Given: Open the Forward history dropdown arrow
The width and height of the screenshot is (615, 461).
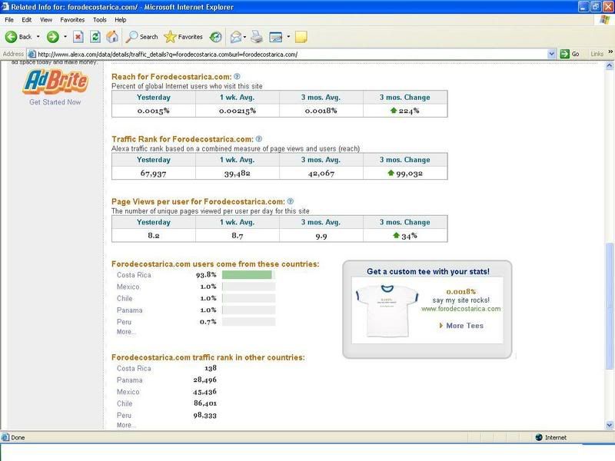Looking at the screenshot, I should (65, 37).
